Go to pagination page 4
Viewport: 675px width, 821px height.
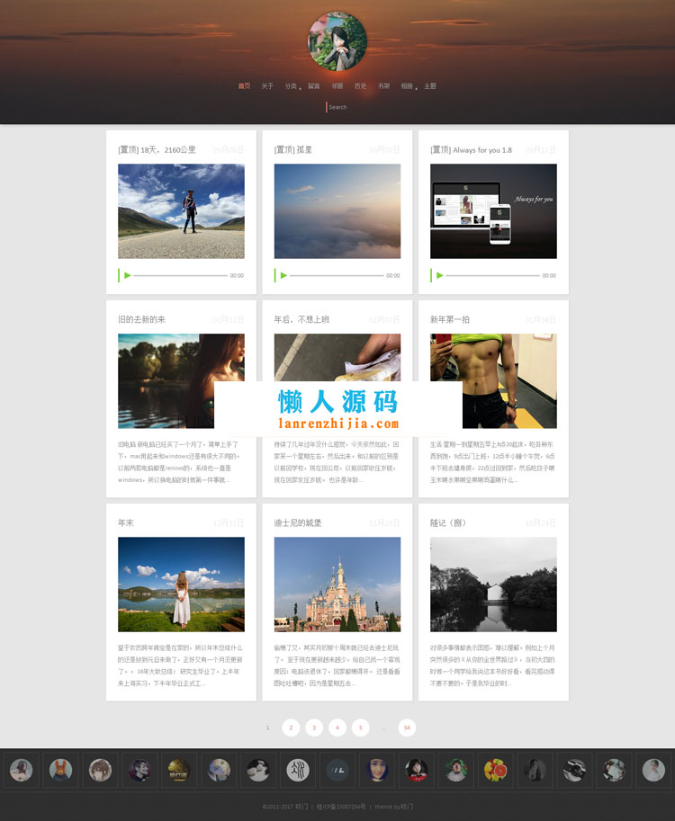337,727
